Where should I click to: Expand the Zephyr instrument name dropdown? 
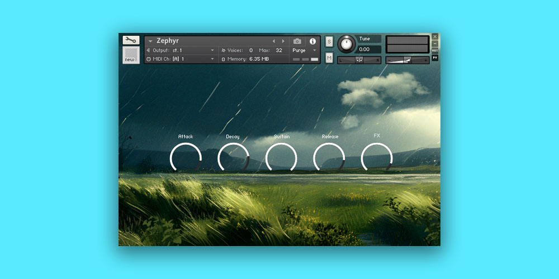pos(150,41)
